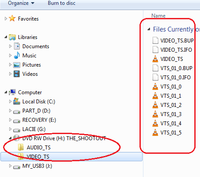Expand the LACIE (G:) drive
The width and height of the screenshot is (200, 177).
[x=10, y=129]
